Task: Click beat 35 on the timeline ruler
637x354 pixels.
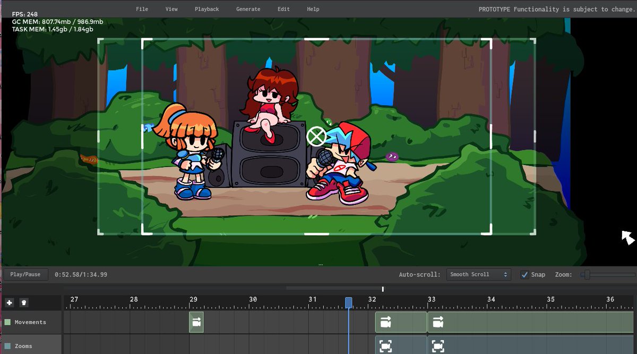Action: tap(550, 299)
